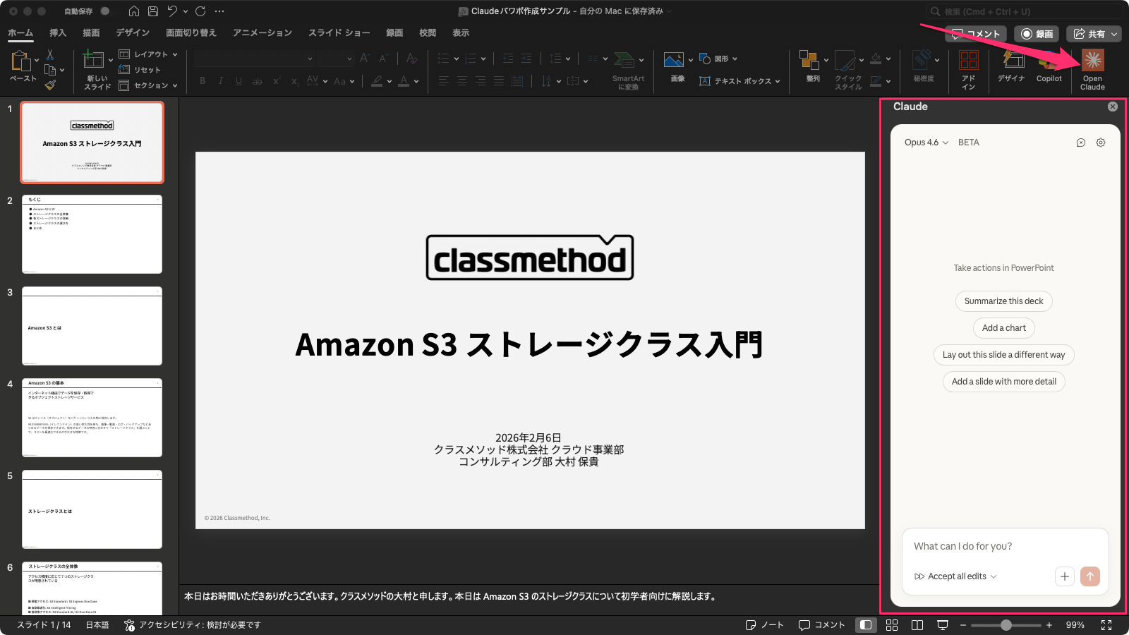Open Claude panel settings gear
1129x635 pixels.
pos(1101,143)
